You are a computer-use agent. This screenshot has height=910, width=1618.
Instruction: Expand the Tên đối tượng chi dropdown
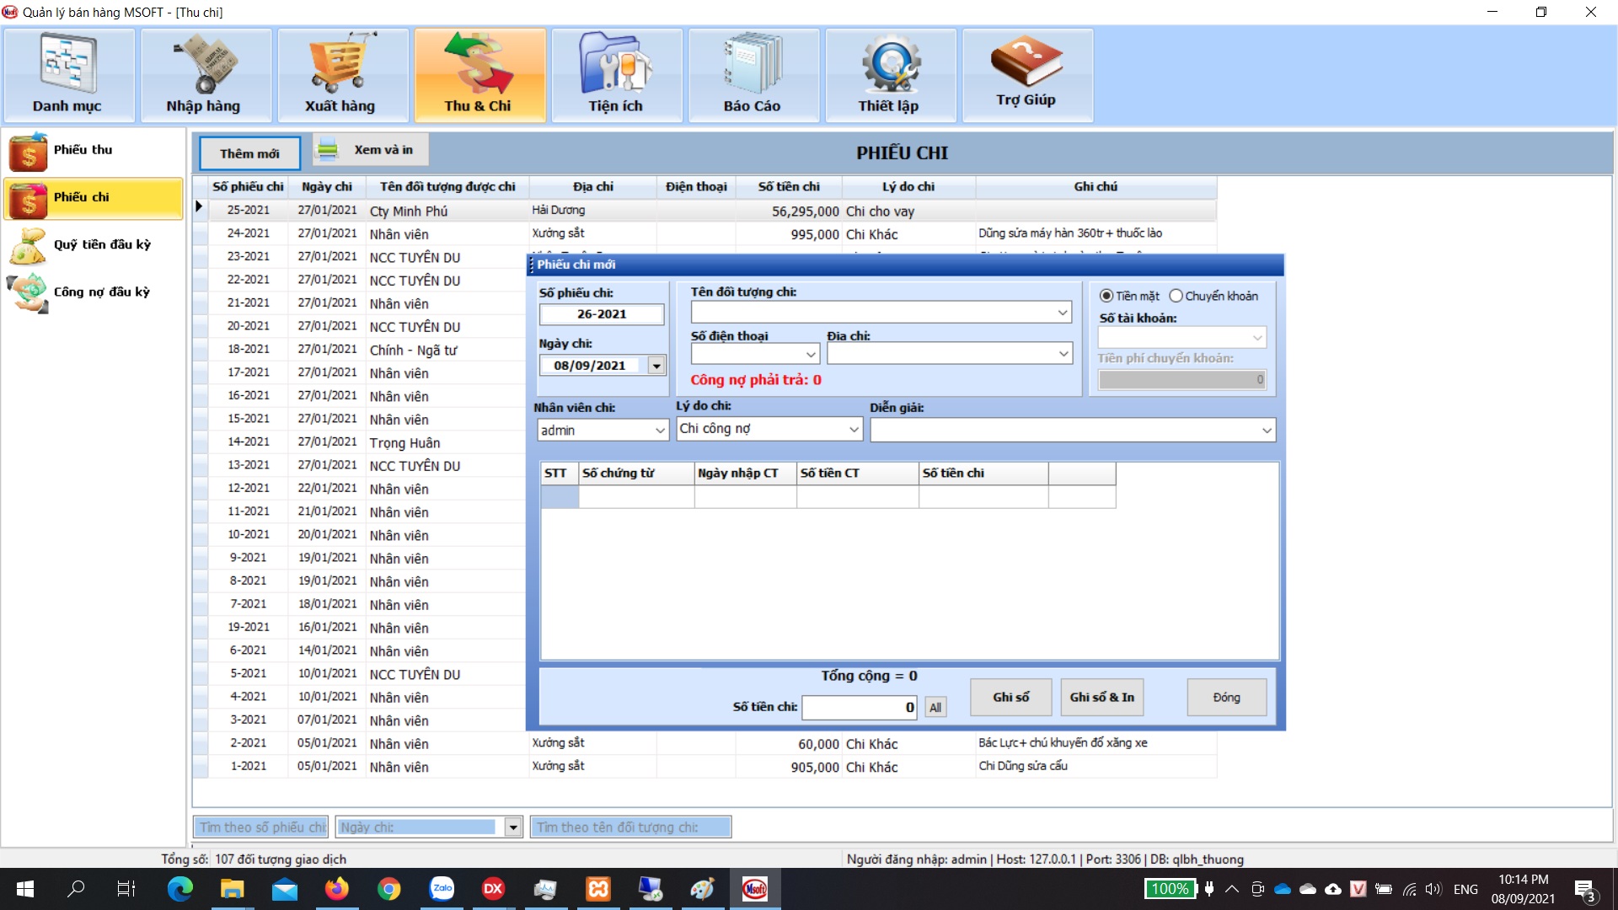pyautogui.click(x=1062, y=313)
